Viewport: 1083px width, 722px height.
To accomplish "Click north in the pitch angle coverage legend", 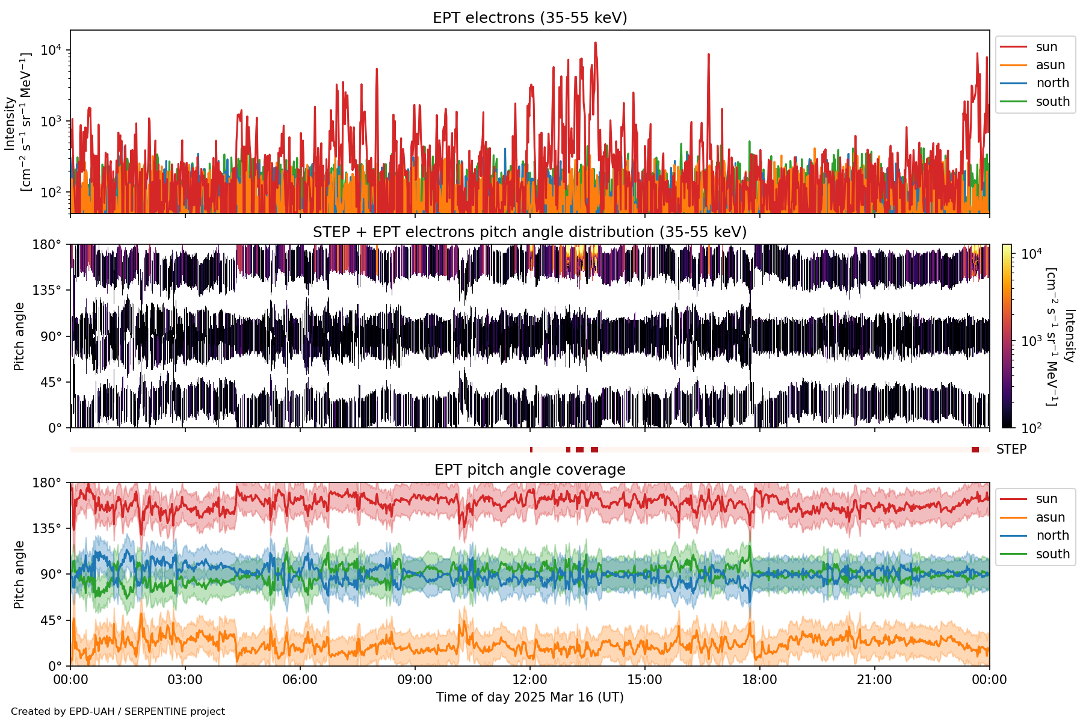I will click(x=1052, y=535).
